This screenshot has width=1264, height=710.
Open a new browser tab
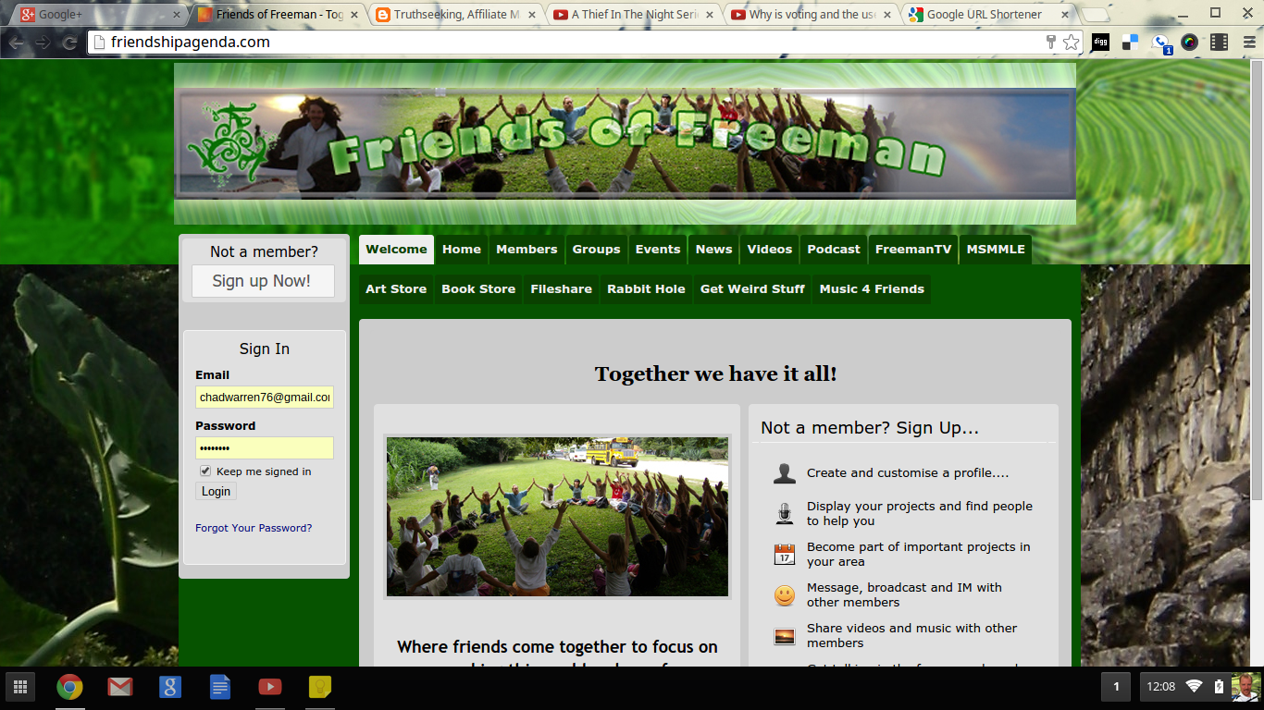point(1095,15)
